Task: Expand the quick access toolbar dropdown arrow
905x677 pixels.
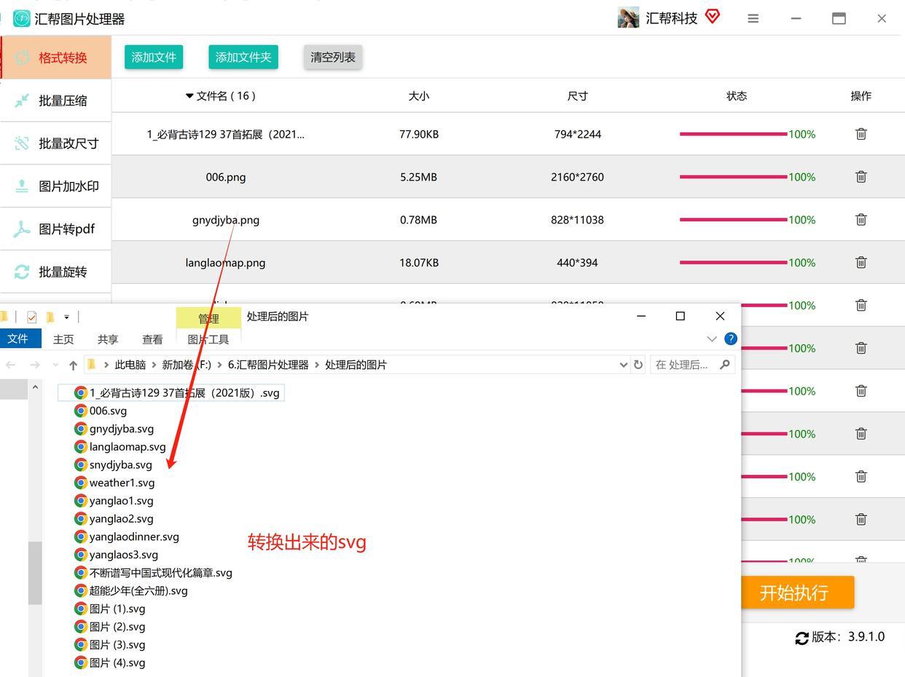Action: tap(67, 317)
